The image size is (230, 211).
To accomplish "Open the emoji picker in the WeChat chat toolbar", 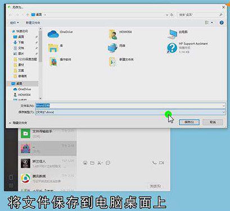I will [85, 163].
